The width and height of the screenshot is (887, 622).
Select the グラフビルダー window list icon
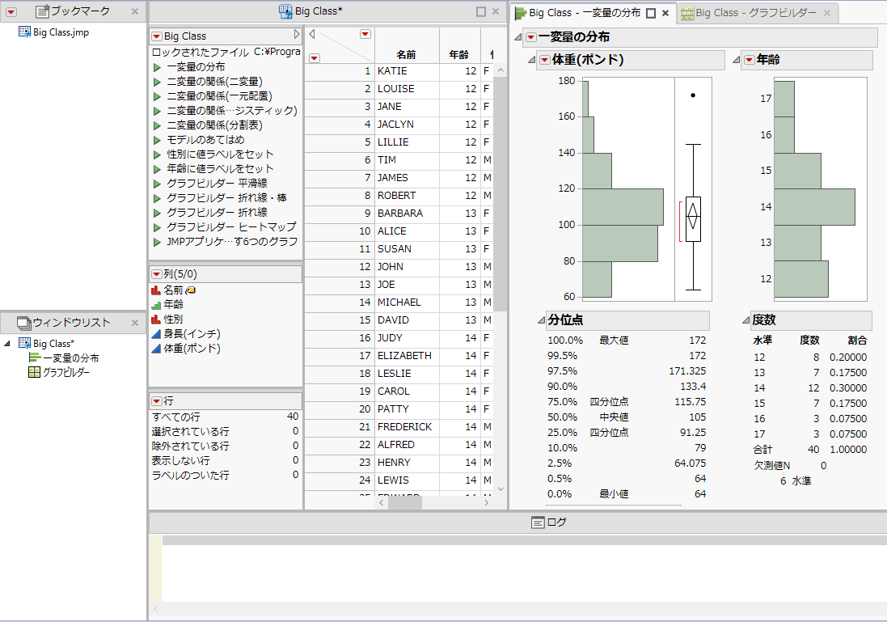tap(34, 372)
